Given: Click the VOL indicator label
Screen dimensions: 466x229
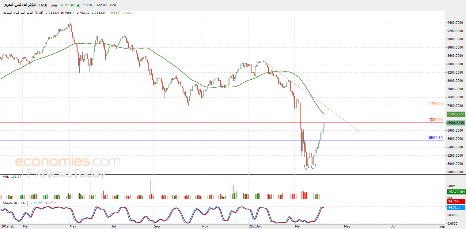Looking at the screenshot, I should 6,177.
